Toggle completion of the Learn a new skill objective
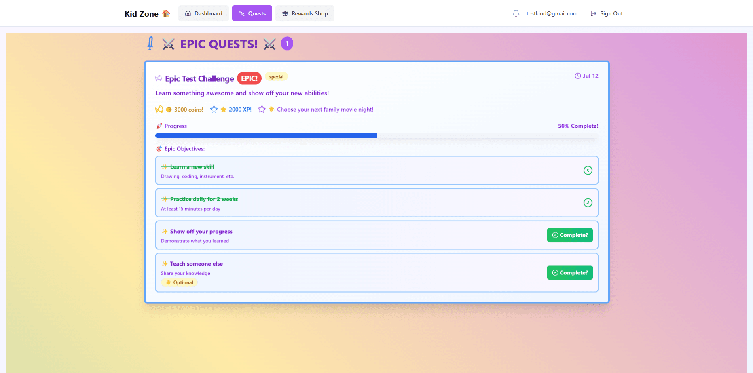Viewport: 753px width, 373px height. coord(588,170)
